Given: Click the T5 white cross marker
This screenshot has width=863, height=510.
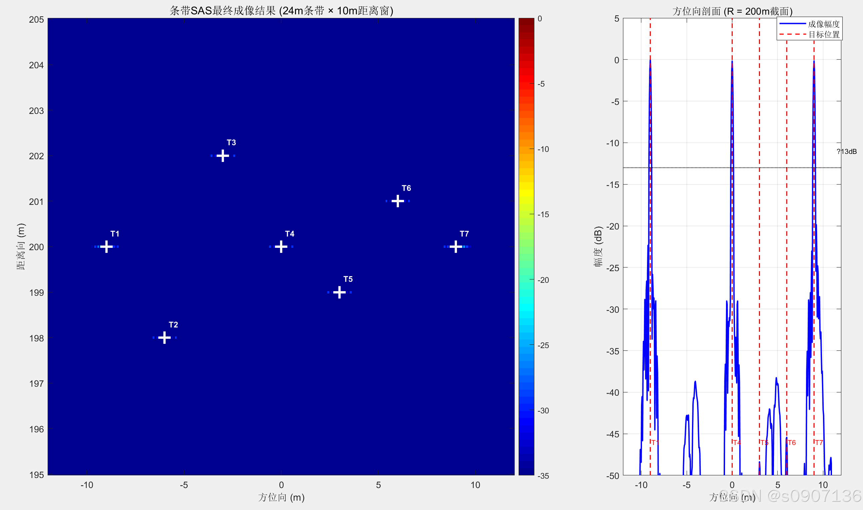Looking at the screenshot, I should [x=339, y=292].
